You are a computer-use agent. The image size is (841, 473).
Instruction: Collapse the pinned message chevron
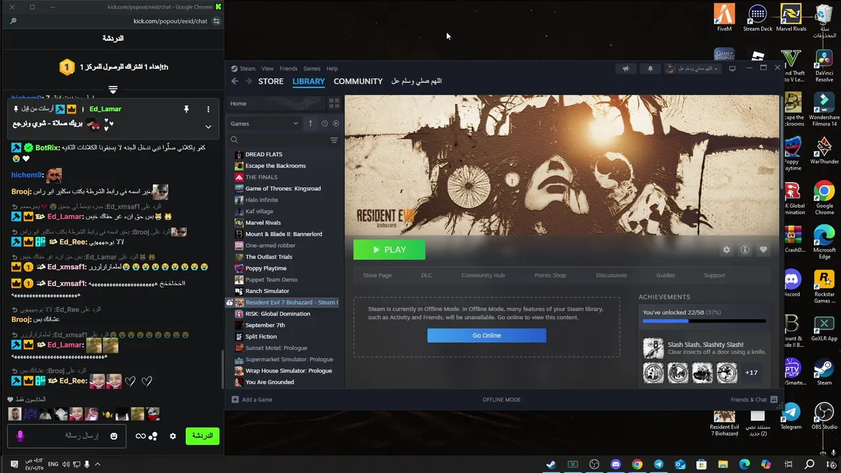click(208, 127)
